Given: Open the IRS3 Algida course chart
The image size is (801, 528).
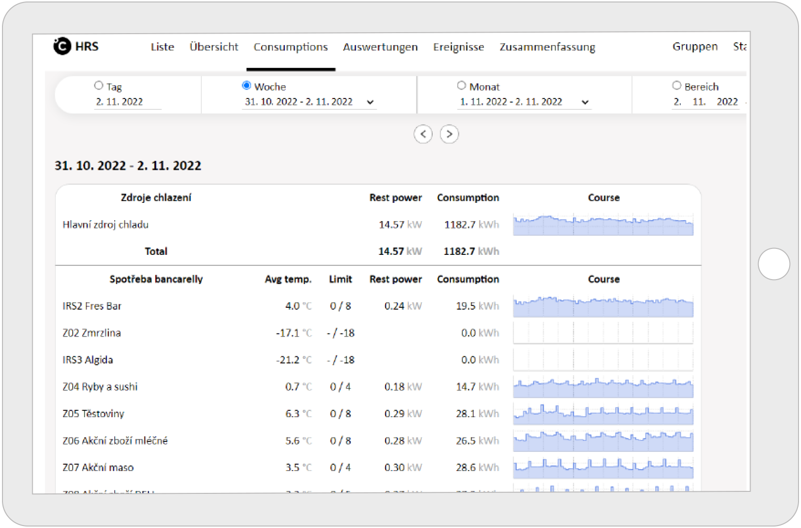Looking at the screenshot, I should point(603,360).
